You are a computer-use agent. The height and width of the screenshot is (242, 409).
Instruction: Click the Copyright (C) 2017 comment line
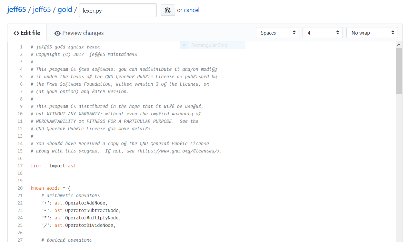coord(84,54)
